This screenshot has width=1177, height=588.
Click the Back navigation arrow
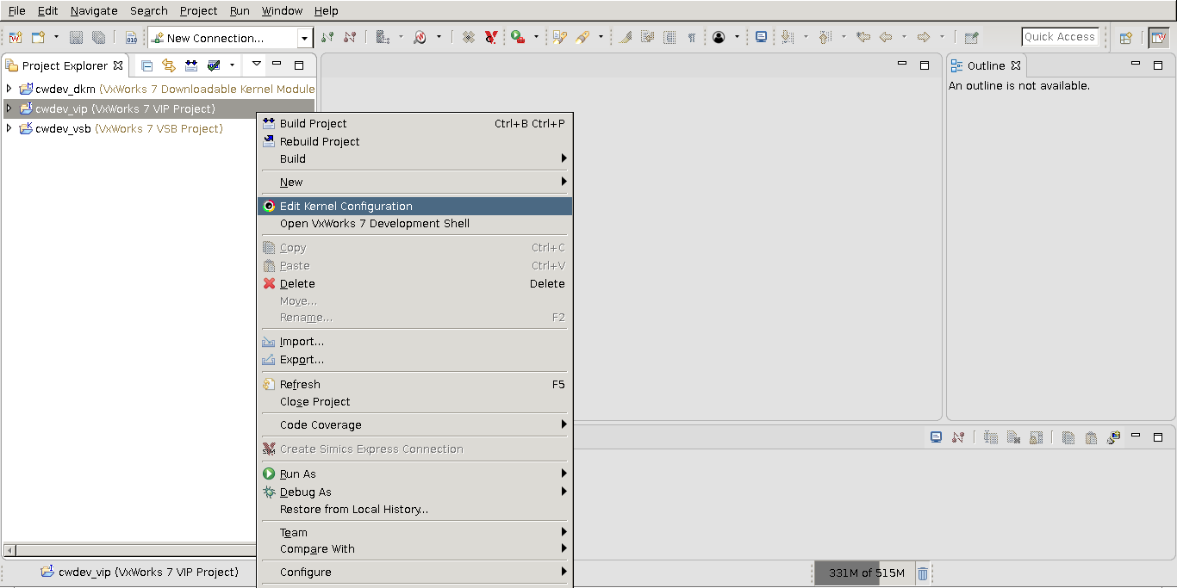pyautogui.click(x=886, y=37)
